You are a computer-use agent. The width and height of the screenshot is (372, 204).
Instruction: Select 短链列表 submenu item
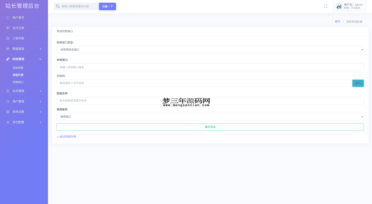click(18, 75)
